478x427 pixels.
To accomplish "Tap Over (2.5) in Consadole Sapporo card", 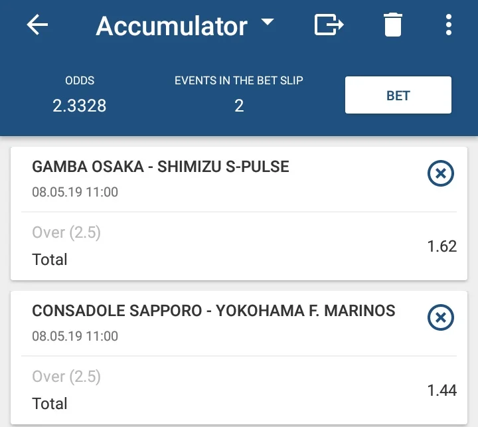I will click(x=66, y=377).
